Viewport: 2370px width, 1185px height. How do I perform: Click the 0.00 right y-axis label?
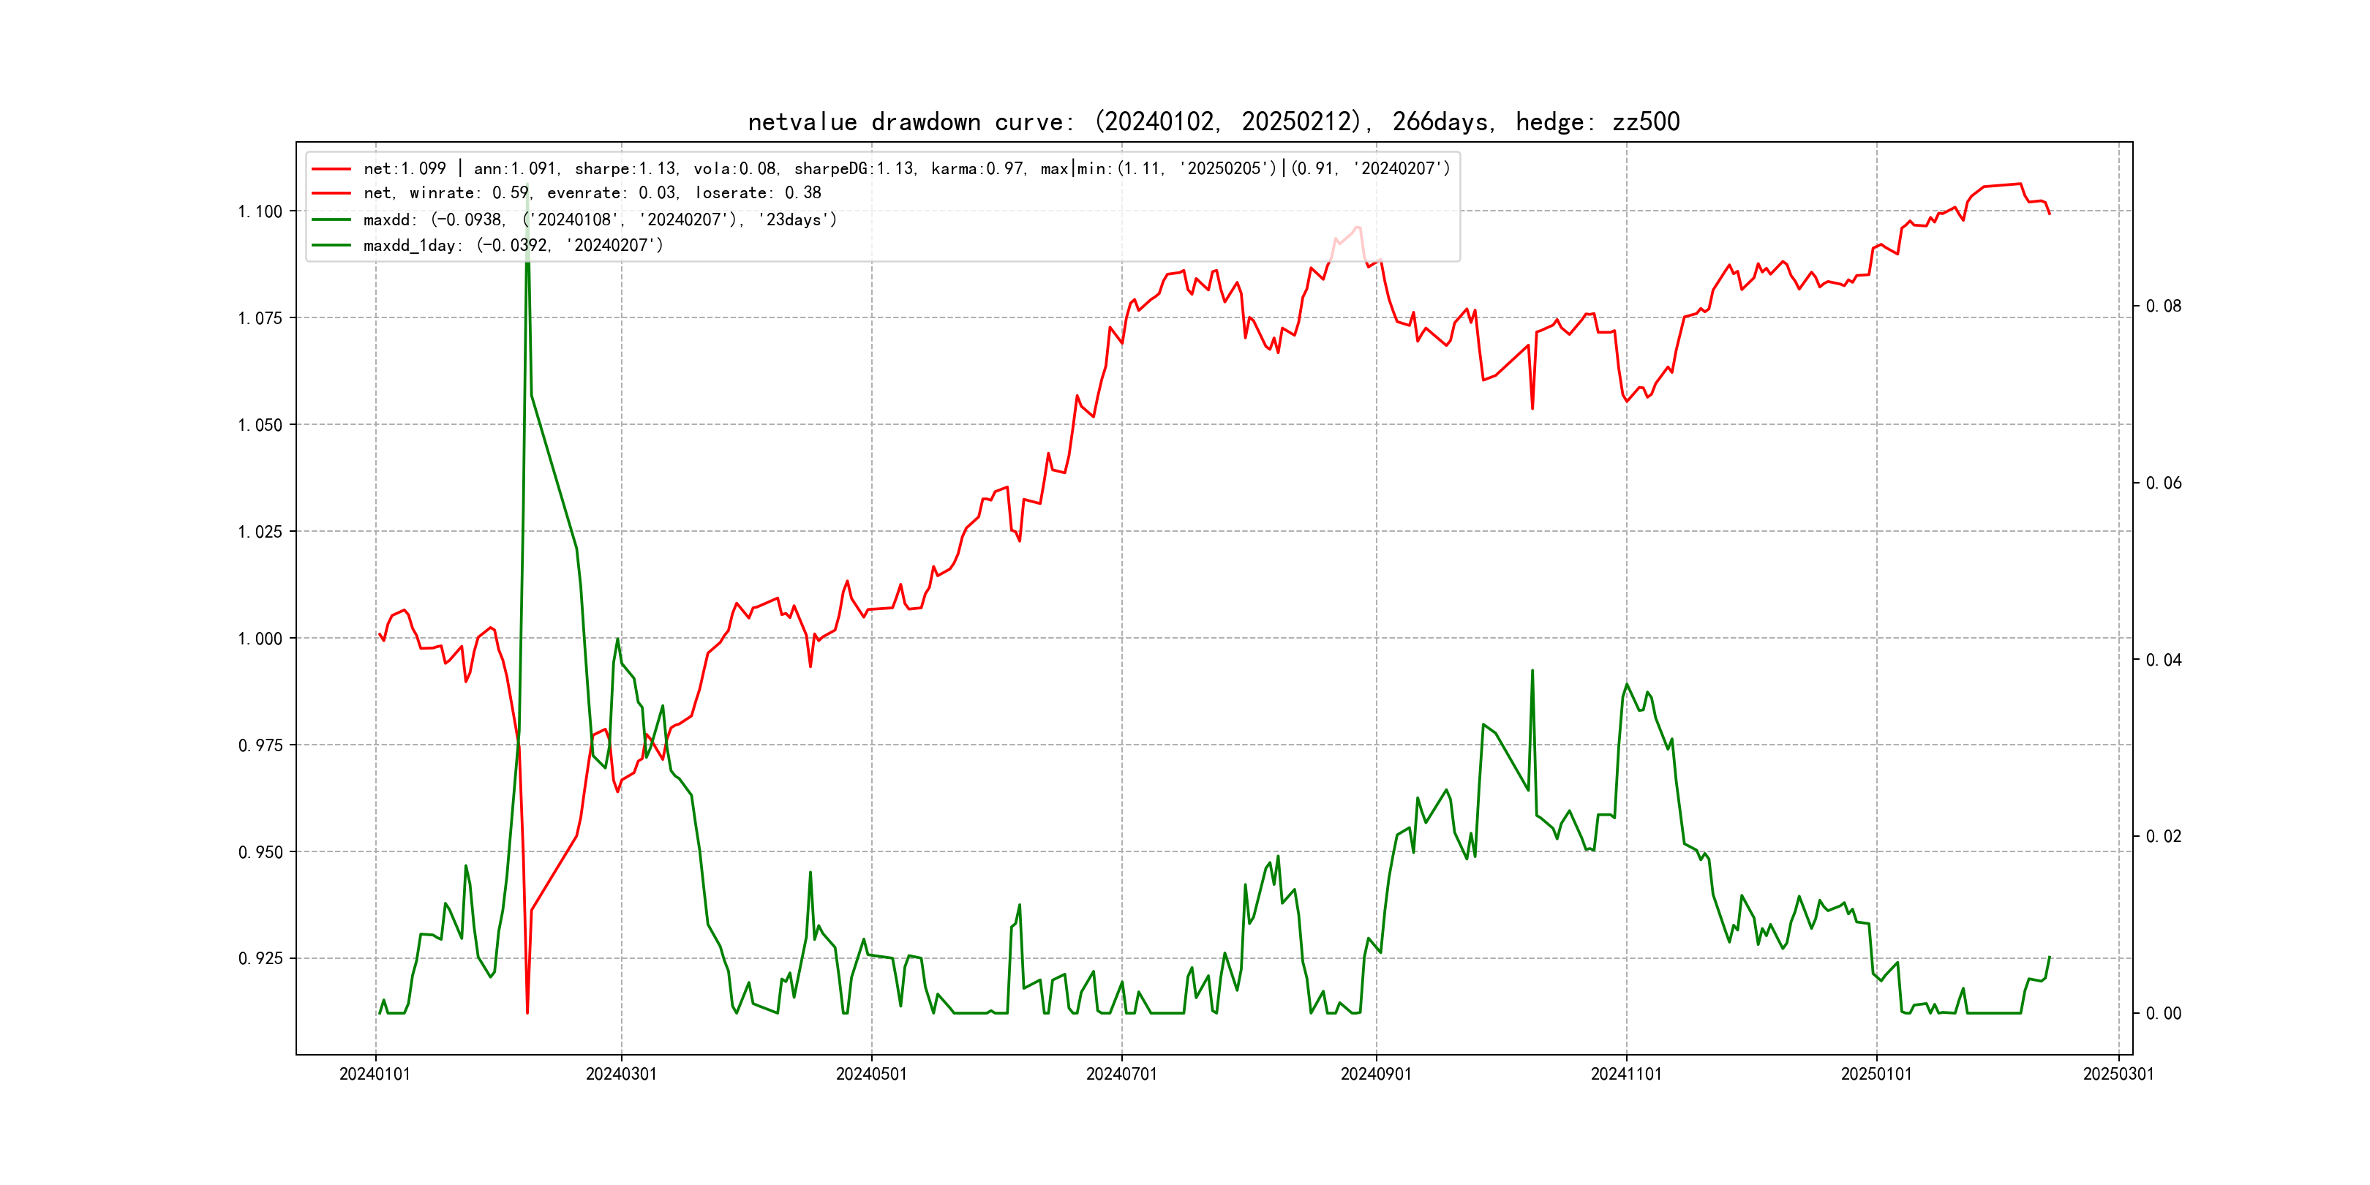coord(2163,1014)
